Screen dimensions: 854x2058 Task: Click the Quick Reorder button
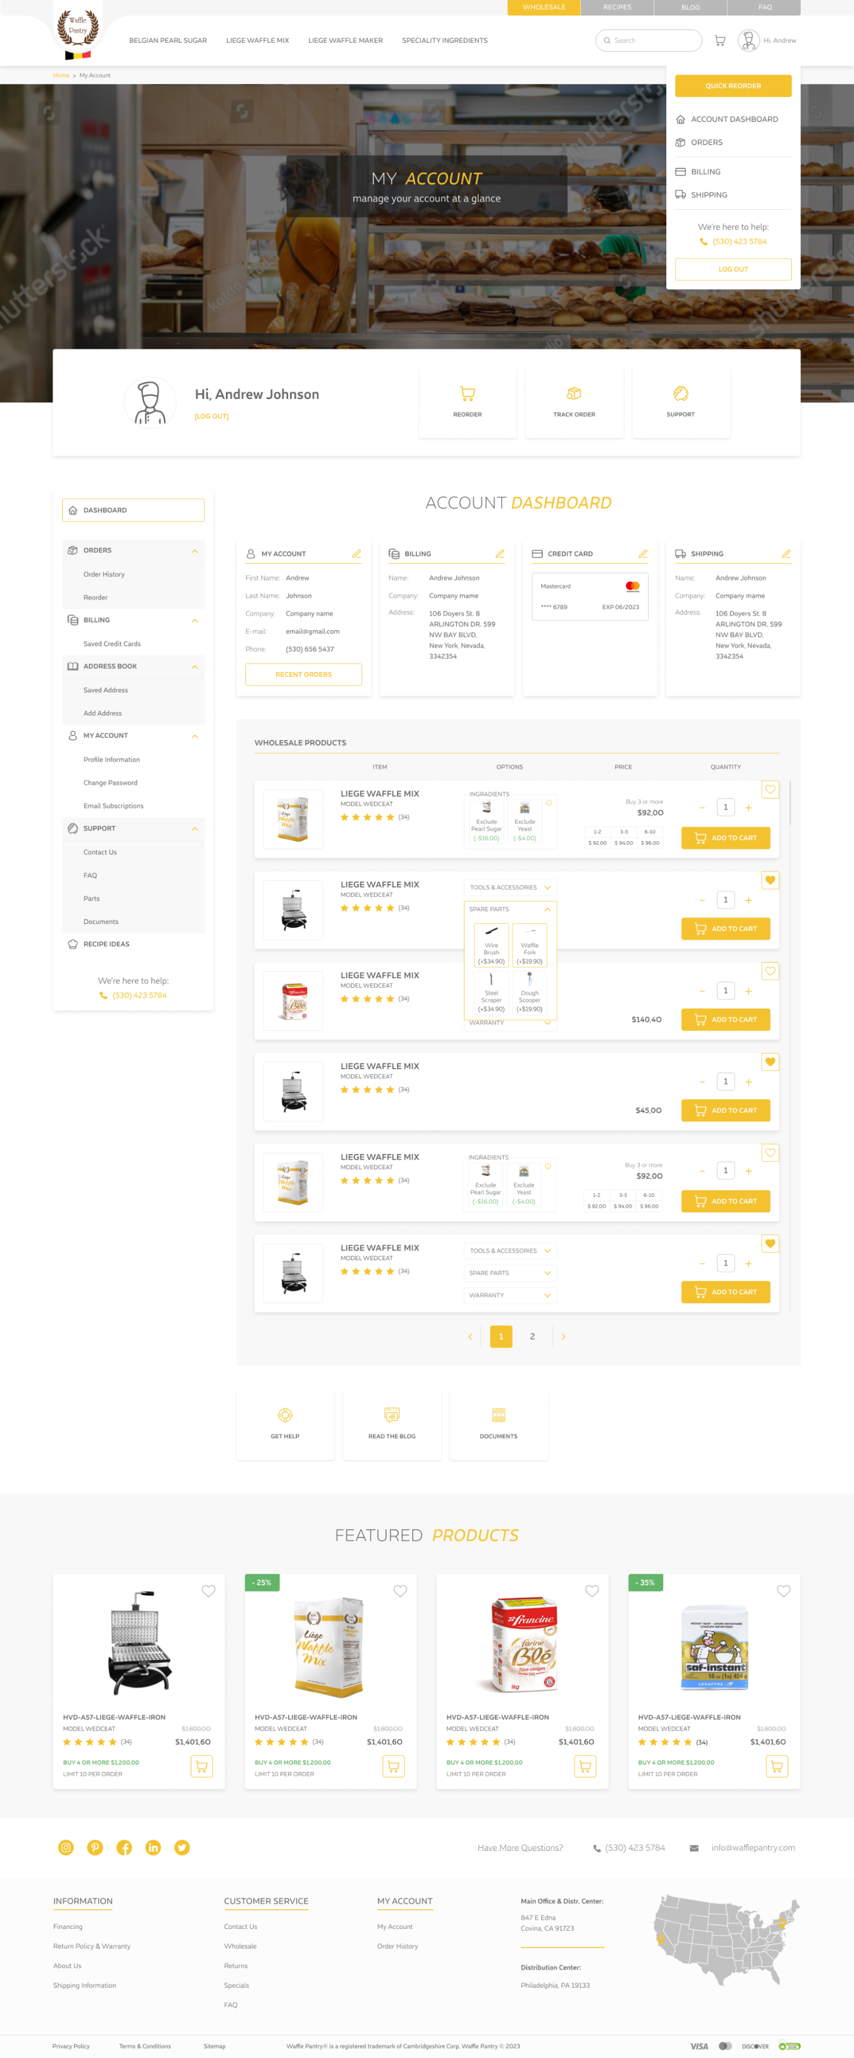click(733, 85)
